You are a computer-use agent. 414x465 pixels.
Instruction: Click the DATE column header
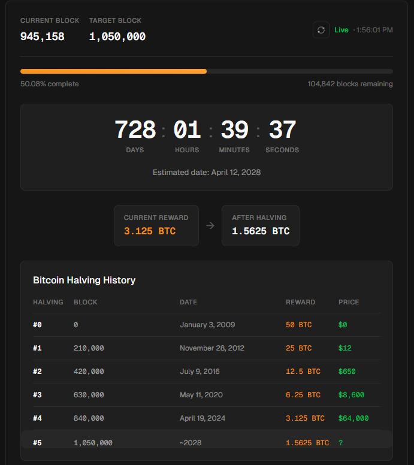(188, 302)
